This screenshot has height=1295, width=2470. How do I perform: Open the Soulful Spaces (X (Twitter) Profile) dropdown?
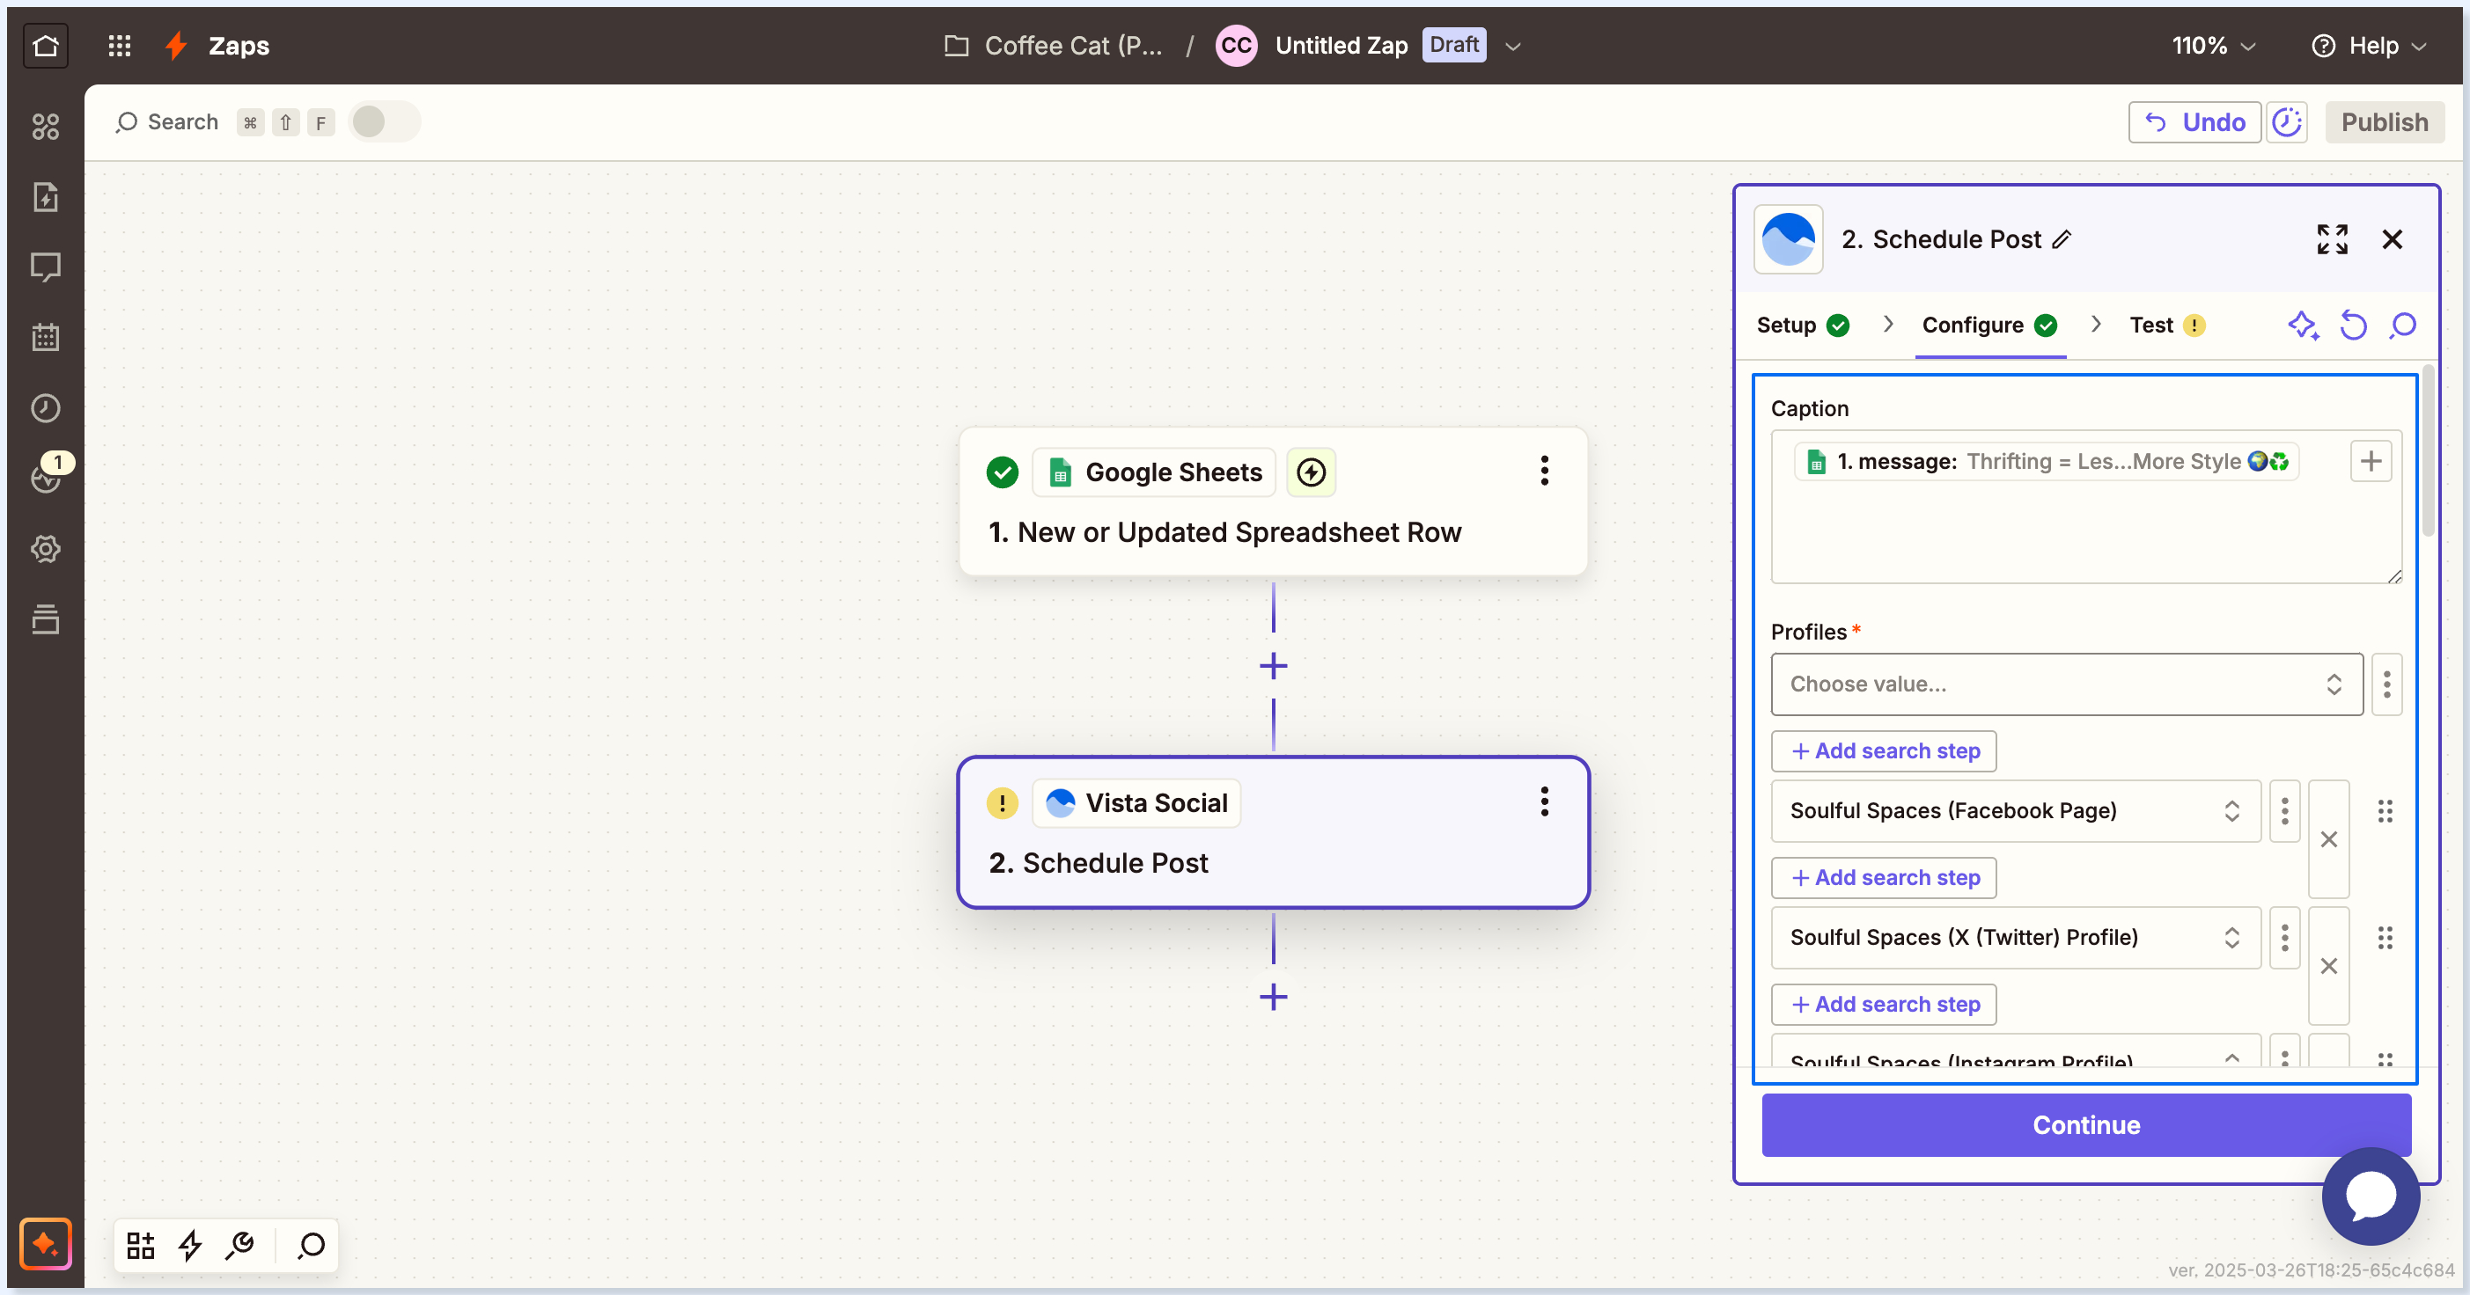2016,938
